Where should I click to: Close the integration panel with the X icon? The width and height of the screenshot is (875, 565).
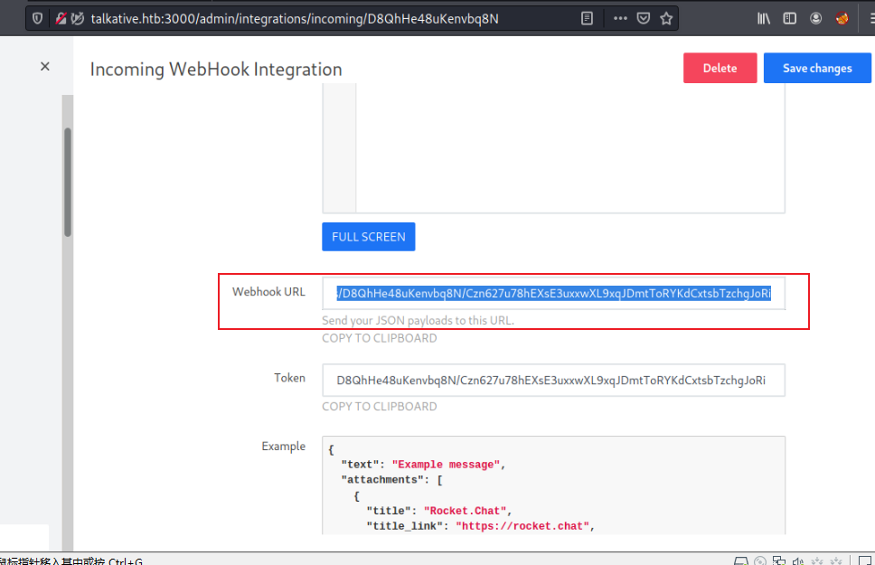tap(45, 66)
